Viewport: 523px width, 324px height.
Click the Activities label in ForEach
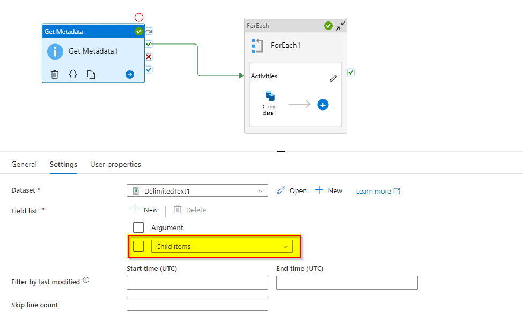264,76
